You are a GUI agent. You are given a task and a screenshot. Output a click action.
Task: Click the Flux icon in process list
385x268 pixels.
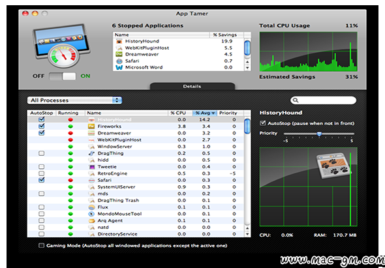tap(91, 207)
